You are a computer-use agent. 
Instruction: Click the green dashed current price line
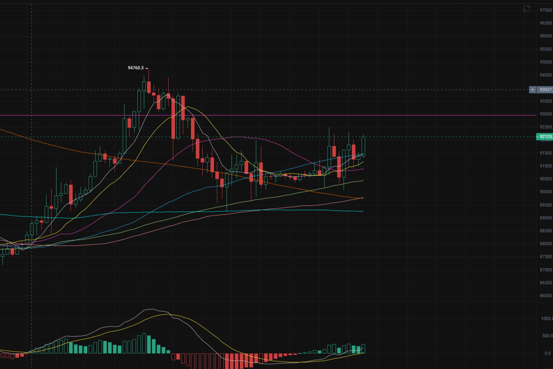[x=430, y=137]
